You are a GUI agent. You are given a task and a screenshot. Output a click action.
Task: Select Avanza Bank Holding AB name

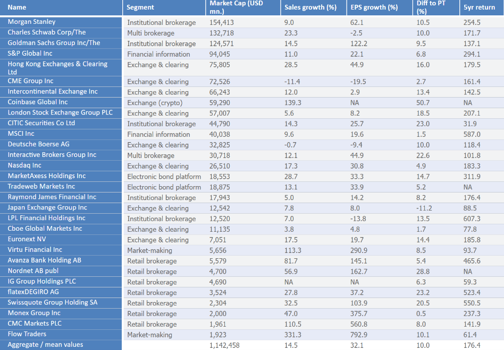pyautogui.click(x=44, y=260)
